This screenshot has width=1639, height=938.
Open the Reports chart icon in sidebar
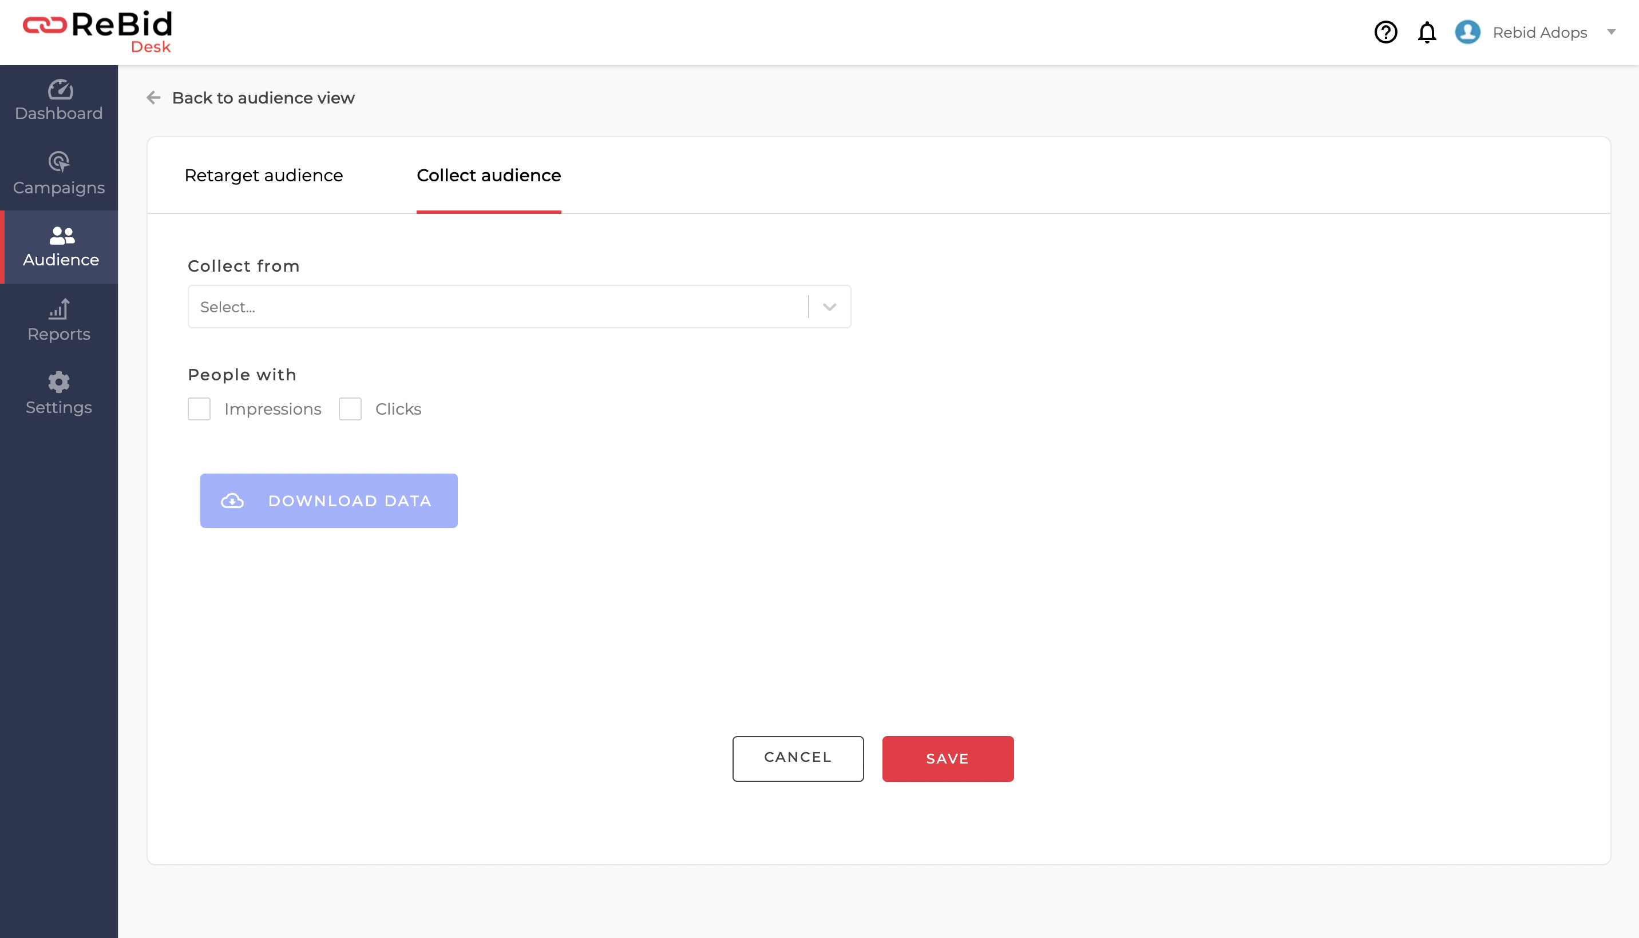pyautogui.click(x=60, y=309)
